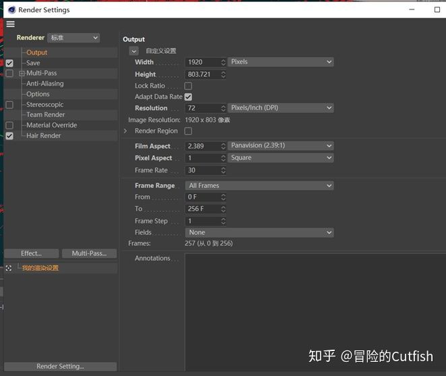
Task: Open the Frame Range All Frames dropdown
Action: 259,185
